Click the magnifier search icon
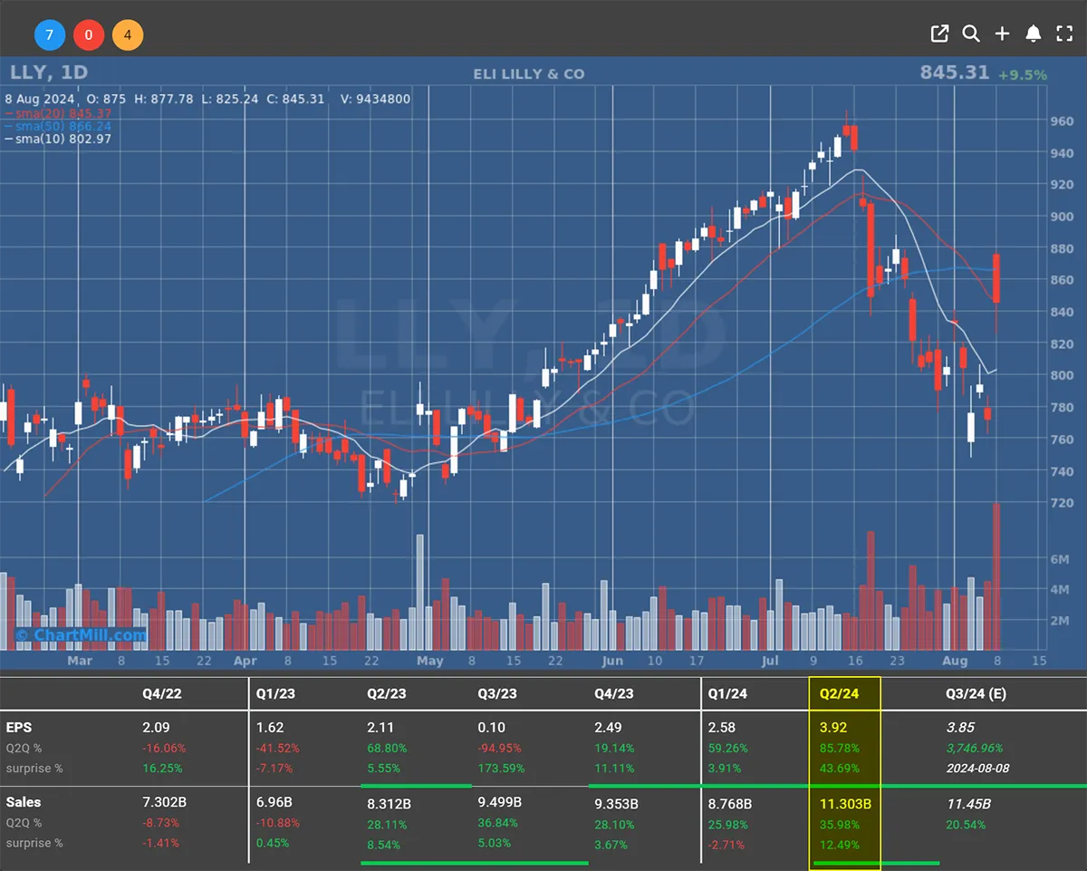The height and width of the screenshot is (871, 1087). click(x=970, y=34)
